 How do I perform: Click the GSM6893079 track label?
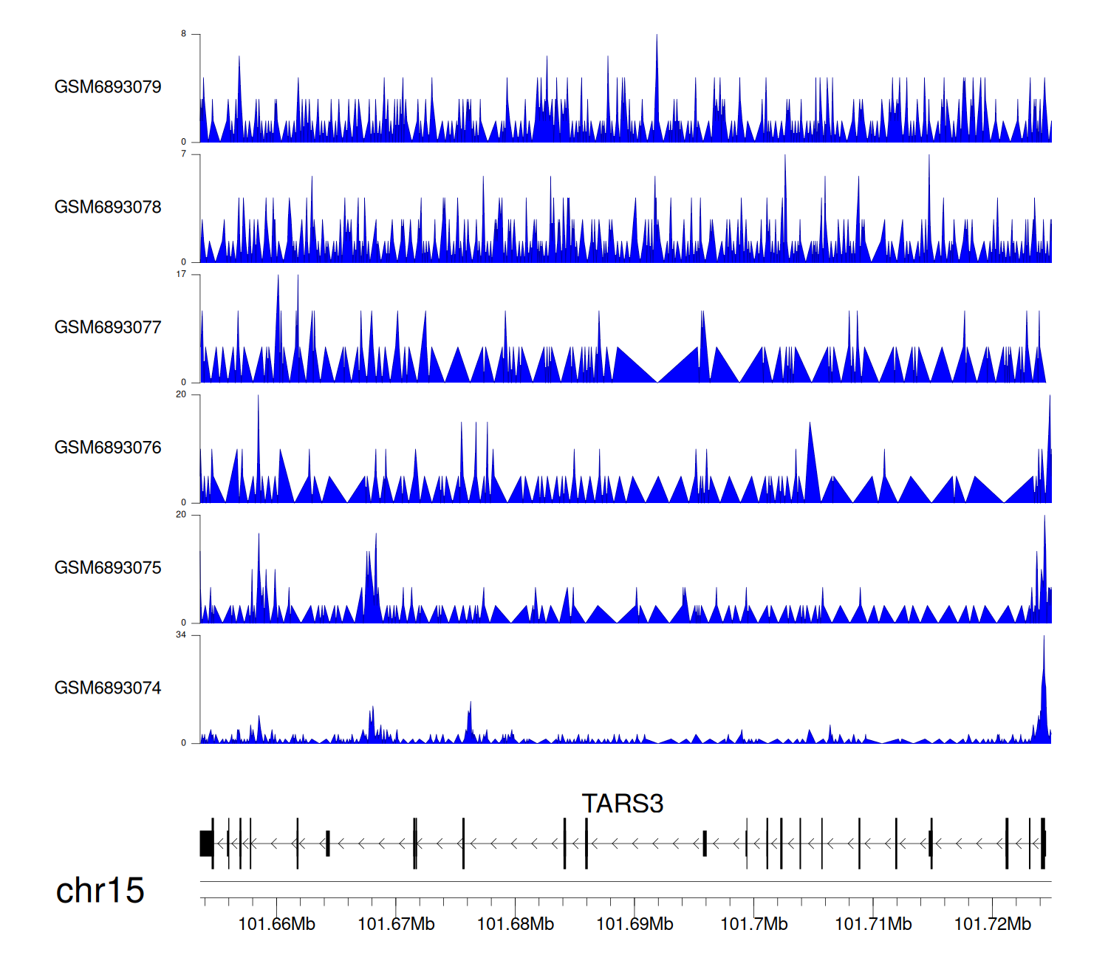pyautogui.click(x=108, y=87)
